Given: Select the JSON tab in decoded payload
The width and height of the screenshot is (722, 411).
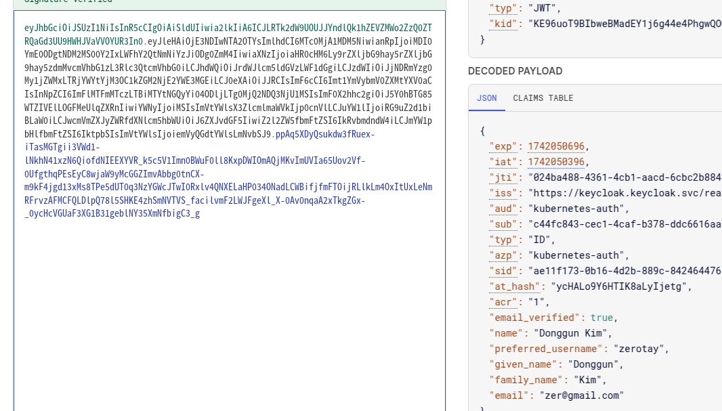Looking at the screenshot, I should point(486,98).
